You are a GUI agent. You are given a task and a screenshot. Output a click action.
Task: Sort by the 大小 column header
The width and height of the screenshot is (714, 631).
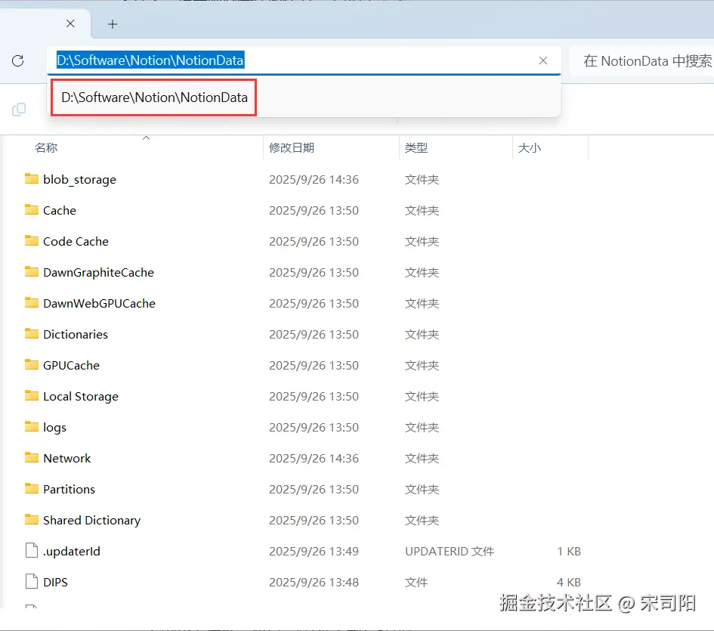[529, 147]
